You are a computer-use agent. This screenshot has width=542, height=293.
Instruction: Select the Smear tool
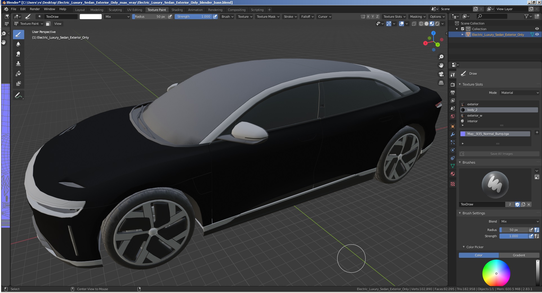coord(18,54)
